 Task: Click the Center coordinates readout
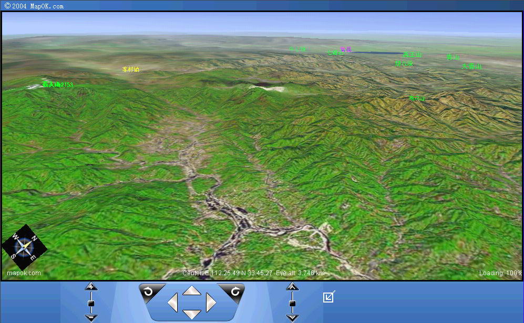click(227, 273)
